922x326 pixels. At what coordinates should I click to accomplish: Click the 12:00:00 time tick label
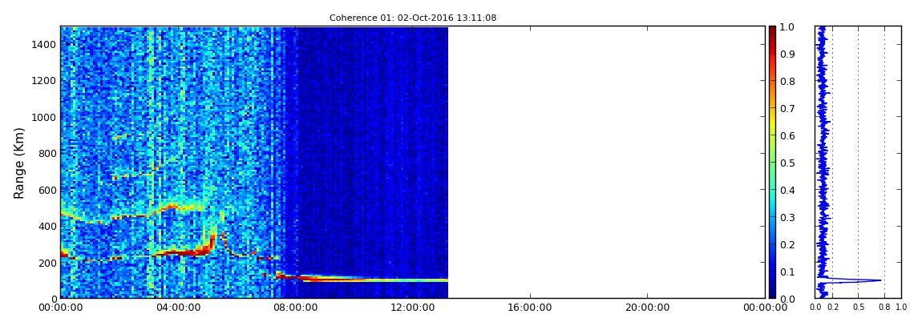[x=413, y=308]
